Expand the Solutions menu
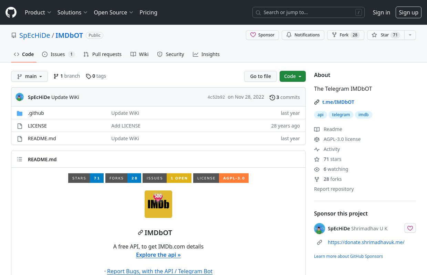 point(72,12)
